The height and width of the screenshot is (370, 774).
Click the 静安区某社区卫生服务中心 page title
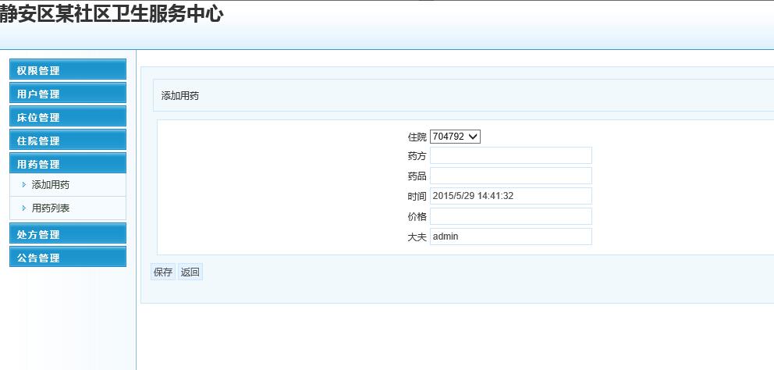pos(112,13)
